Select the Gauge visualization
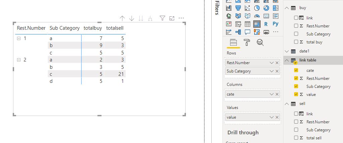 257,16
